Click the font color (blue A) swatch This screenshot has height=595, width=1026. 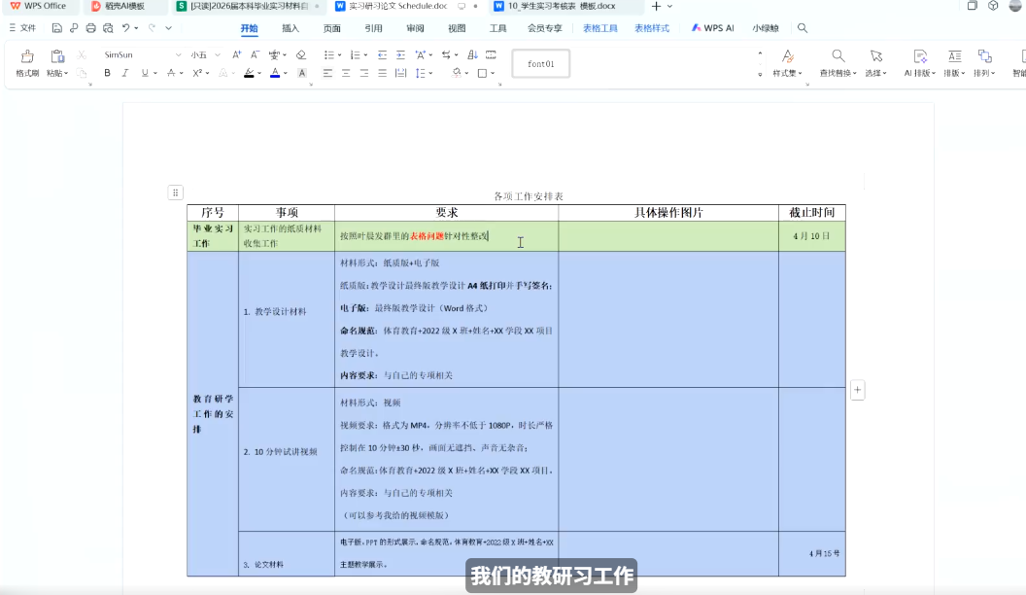(x=275, y=73)
